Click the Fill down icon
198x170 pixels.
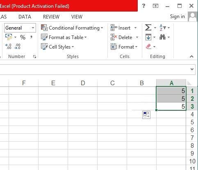[148, 37]
